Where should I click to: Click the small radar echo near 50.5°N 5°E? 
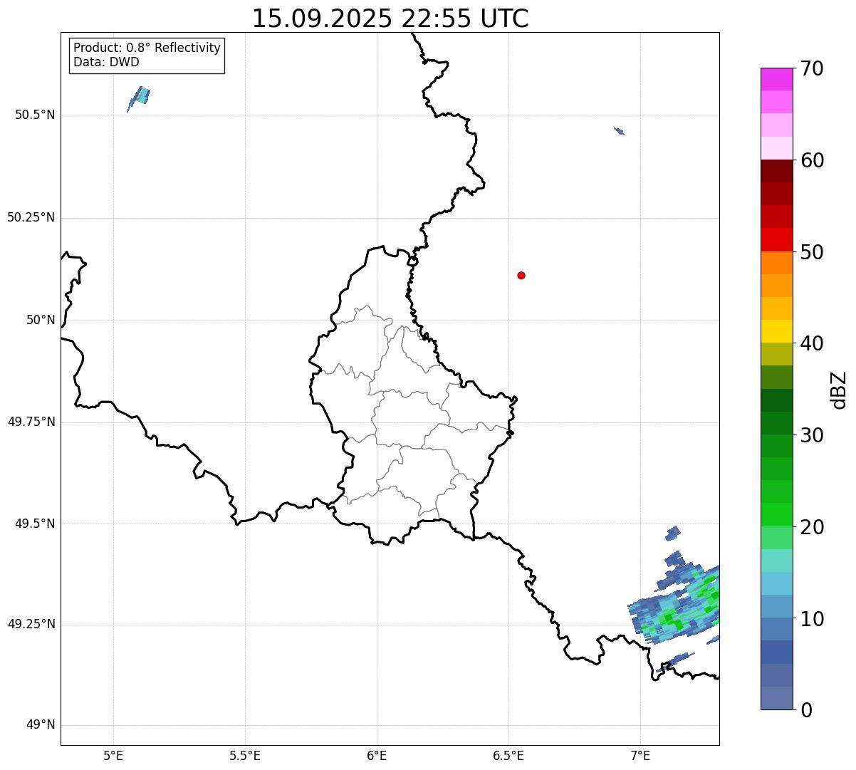(x=140, y=98)
